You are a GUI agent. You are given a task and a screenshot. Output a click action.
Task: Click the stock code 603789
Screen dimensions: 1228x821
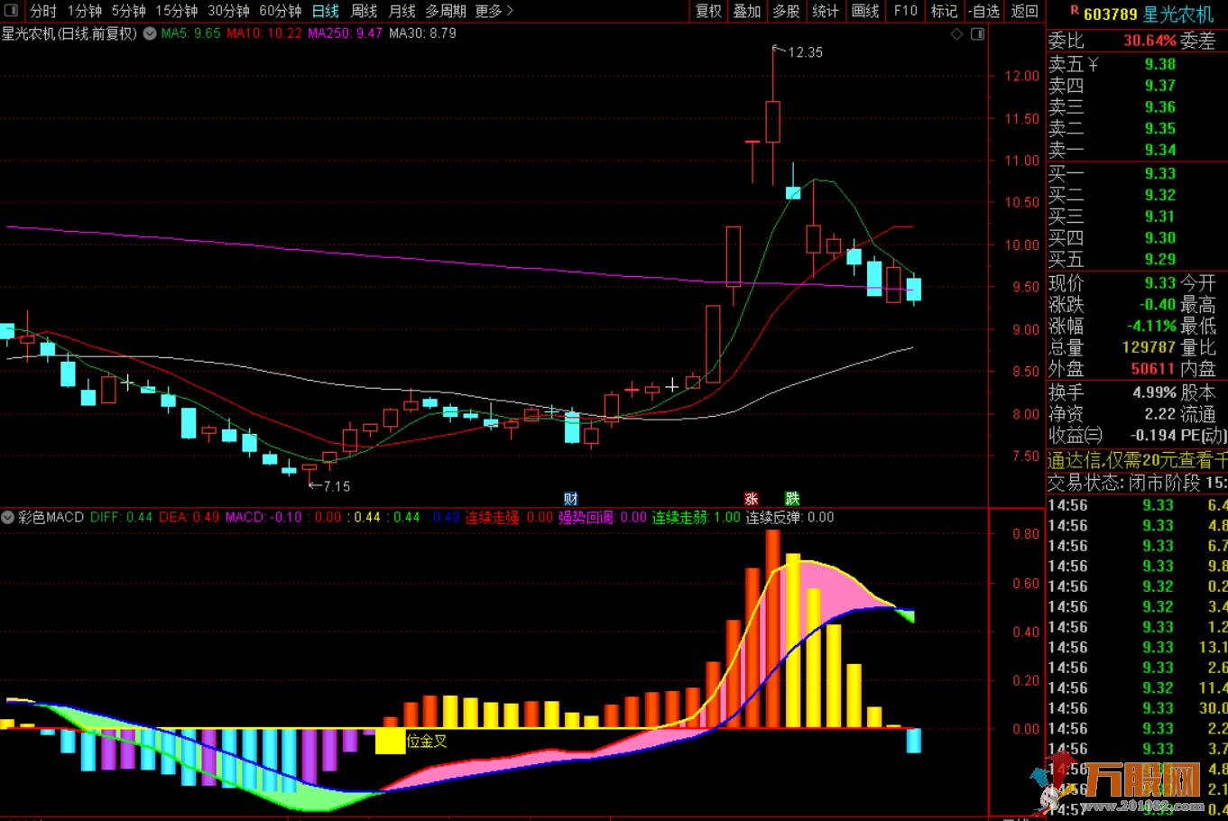tap(1110, 14)
